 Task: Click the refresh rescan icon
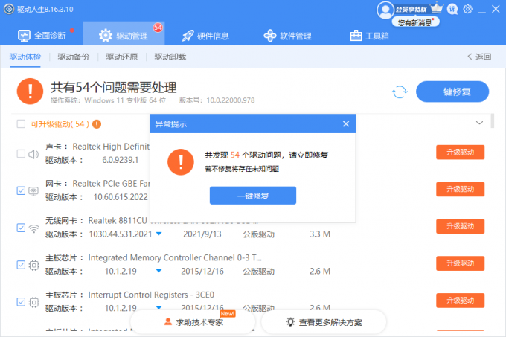(400, 92)
